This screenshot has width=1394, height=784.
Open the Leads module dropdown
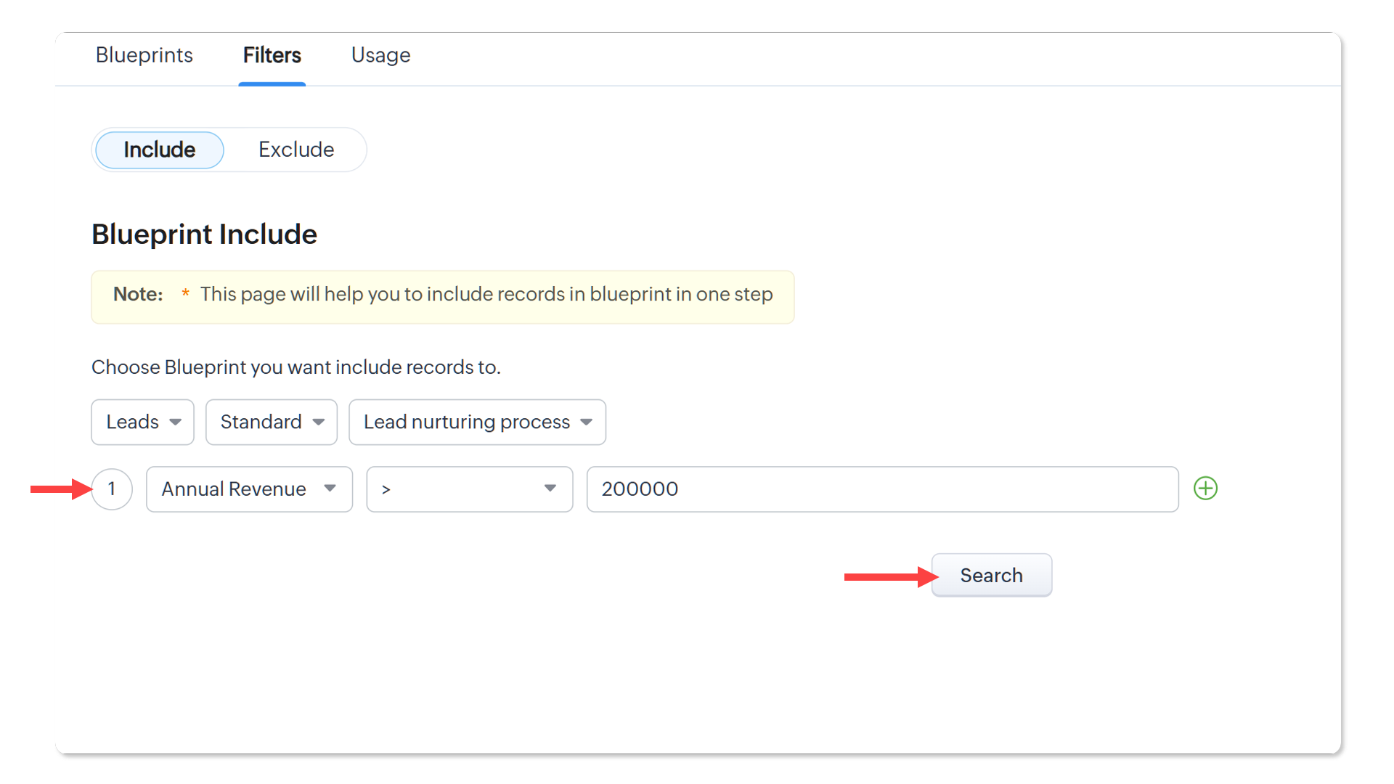click(x=134, y=422)
